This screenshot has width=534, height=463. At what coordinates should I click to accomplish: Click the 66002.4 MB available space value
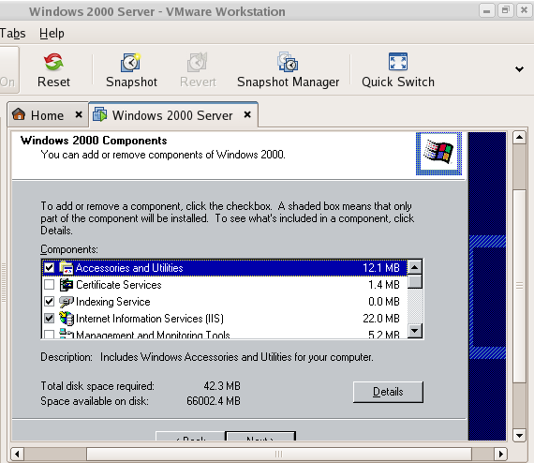[214, 401]
